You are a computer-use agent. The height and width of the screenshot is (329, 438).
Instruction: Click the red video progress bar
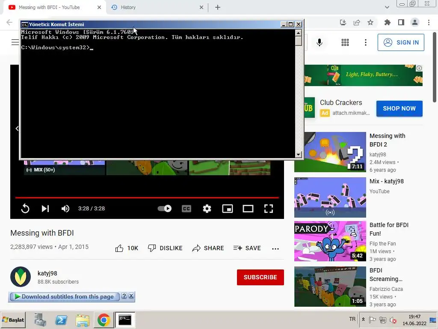point(147,197)
